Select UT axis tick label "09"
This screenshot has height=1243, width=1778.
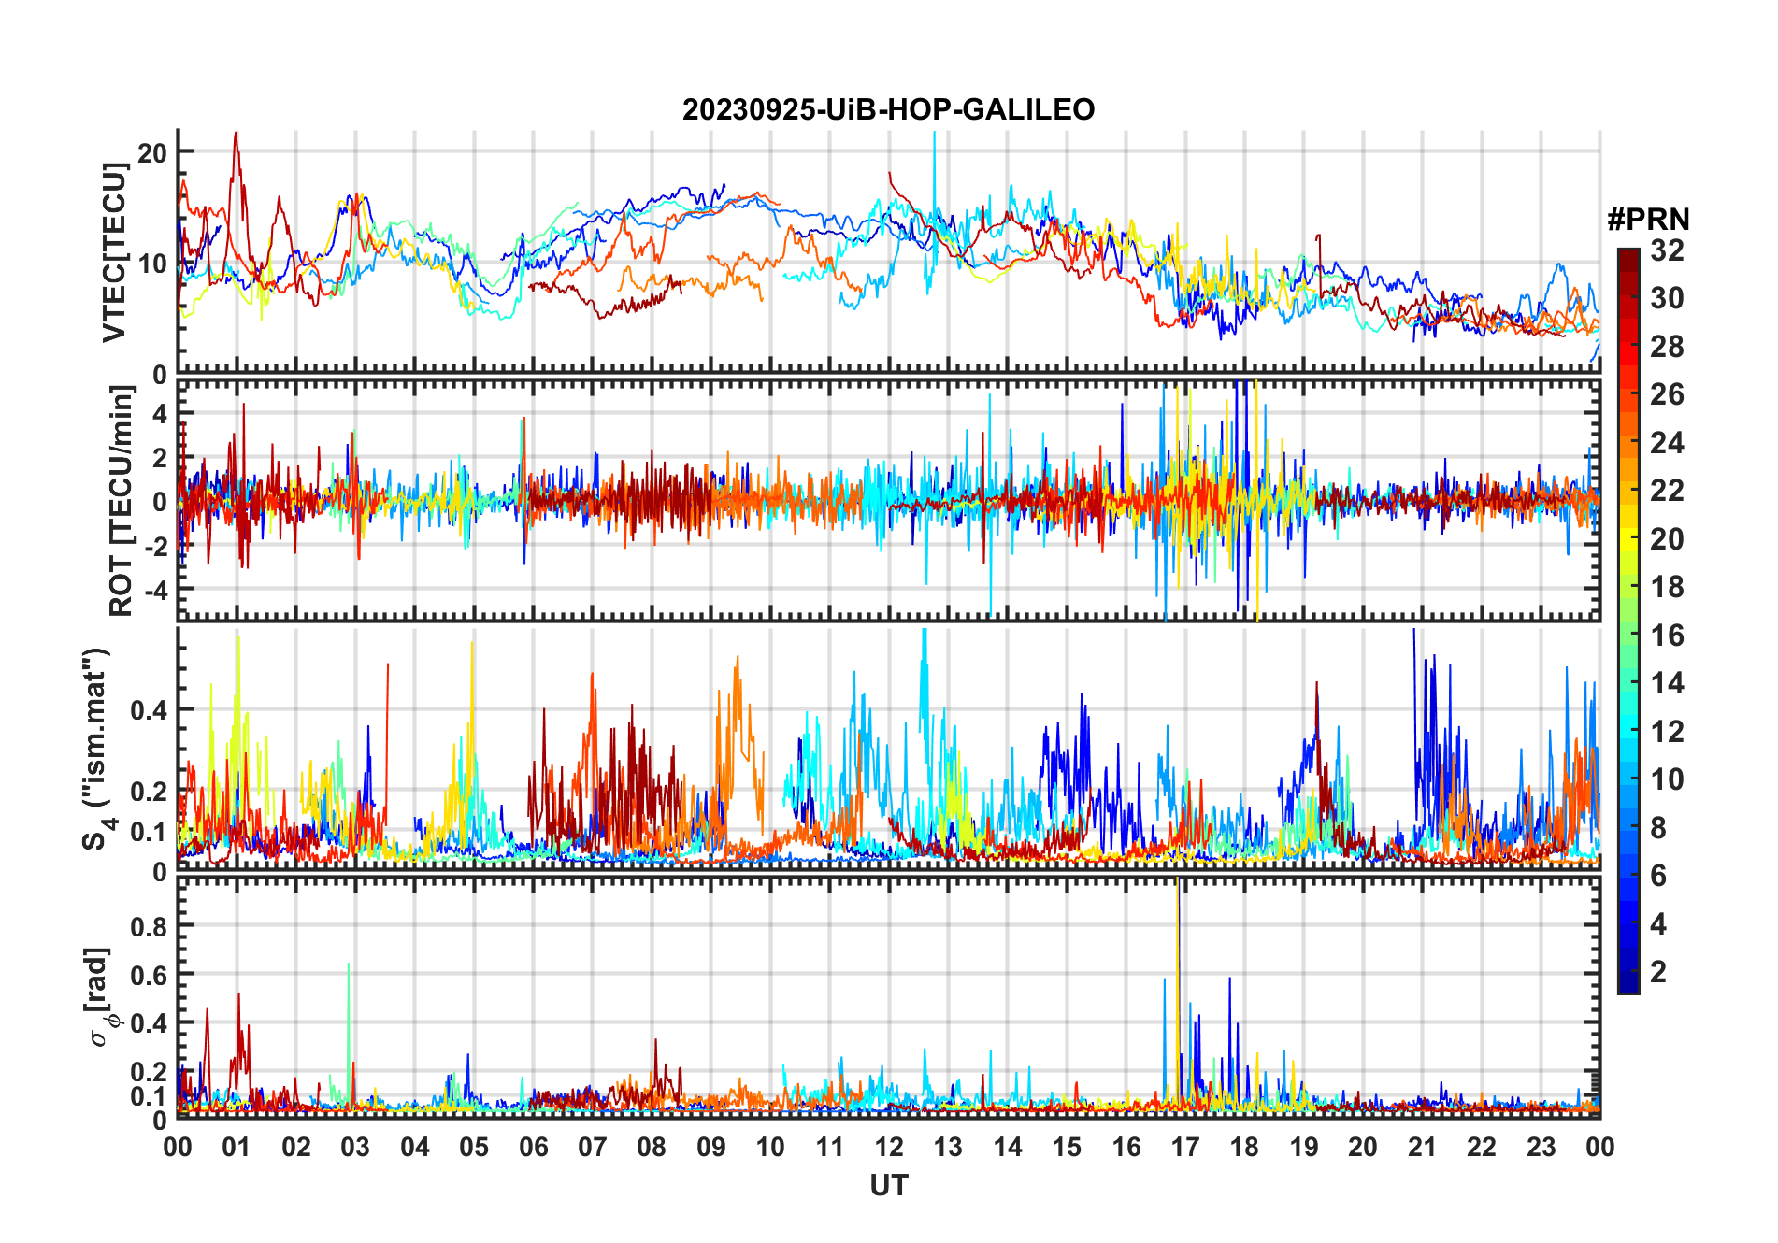pos(710,1147)
